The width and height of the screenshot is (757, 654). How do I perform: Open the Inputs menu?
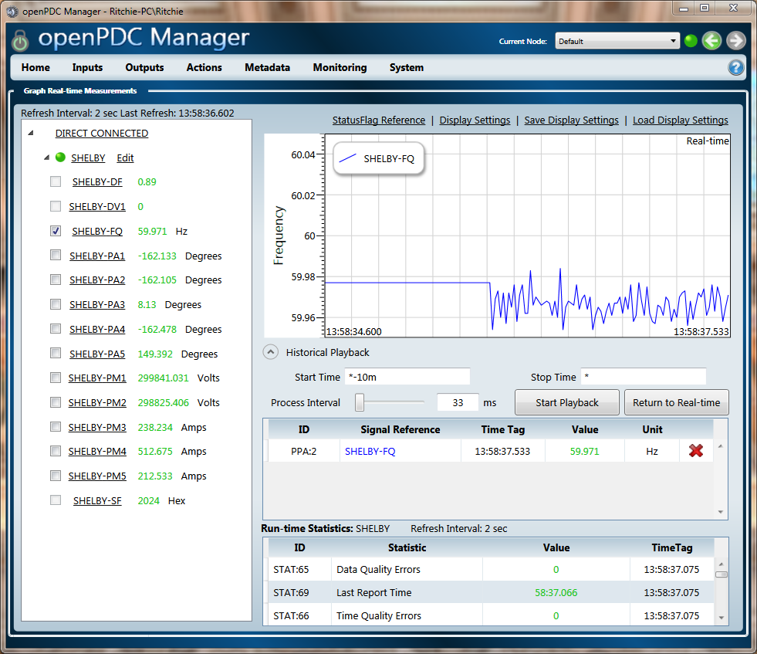point(87,68)
